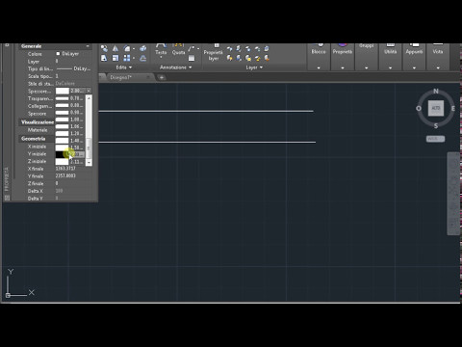Click Turn All Layers On icon

coord(229,58)
